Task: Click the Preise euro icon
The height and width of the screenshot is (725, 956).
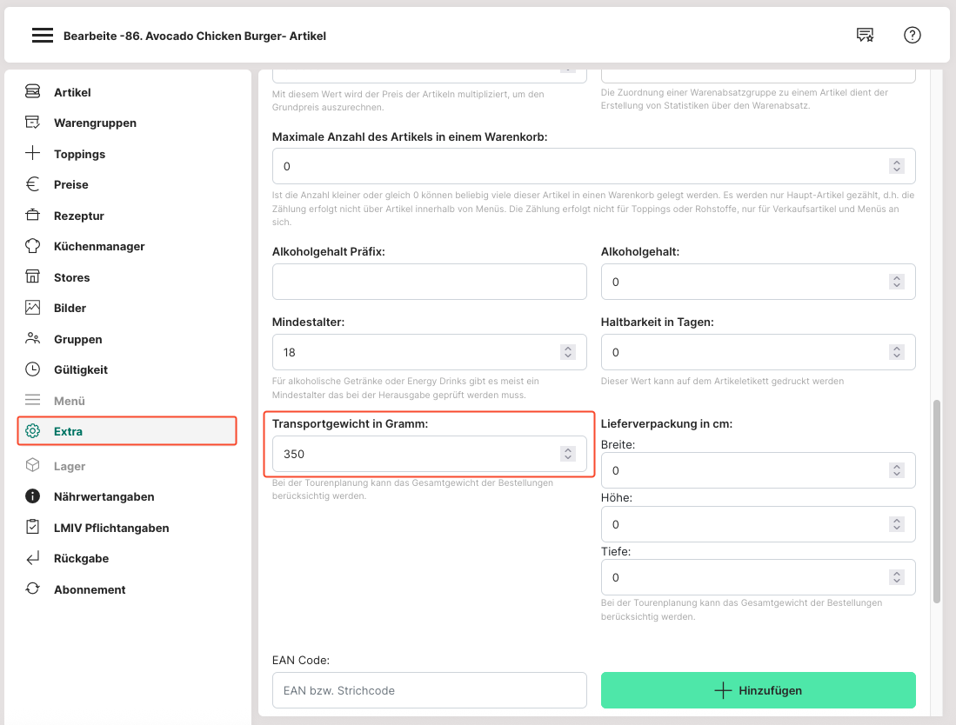Action: coord(33,184)
